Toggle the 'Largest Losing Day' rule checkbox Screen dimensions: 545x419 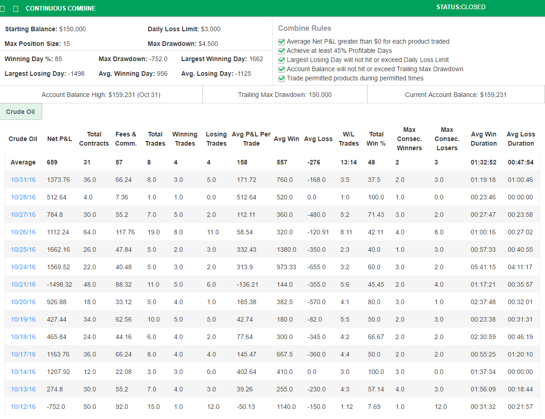(282, 60)
